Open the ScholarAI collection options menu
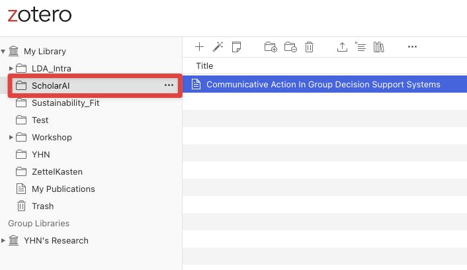 169,85
